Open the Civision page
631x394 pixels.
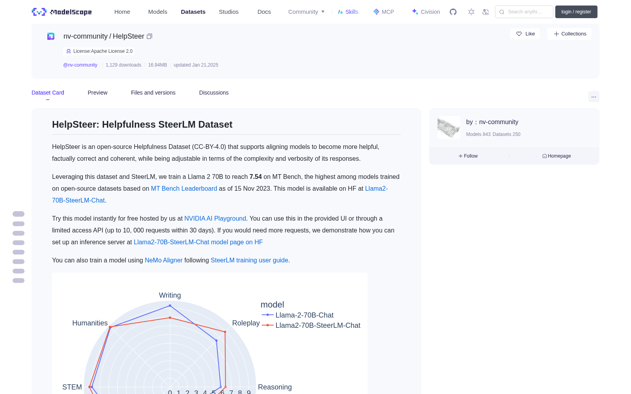coord(426,12)
